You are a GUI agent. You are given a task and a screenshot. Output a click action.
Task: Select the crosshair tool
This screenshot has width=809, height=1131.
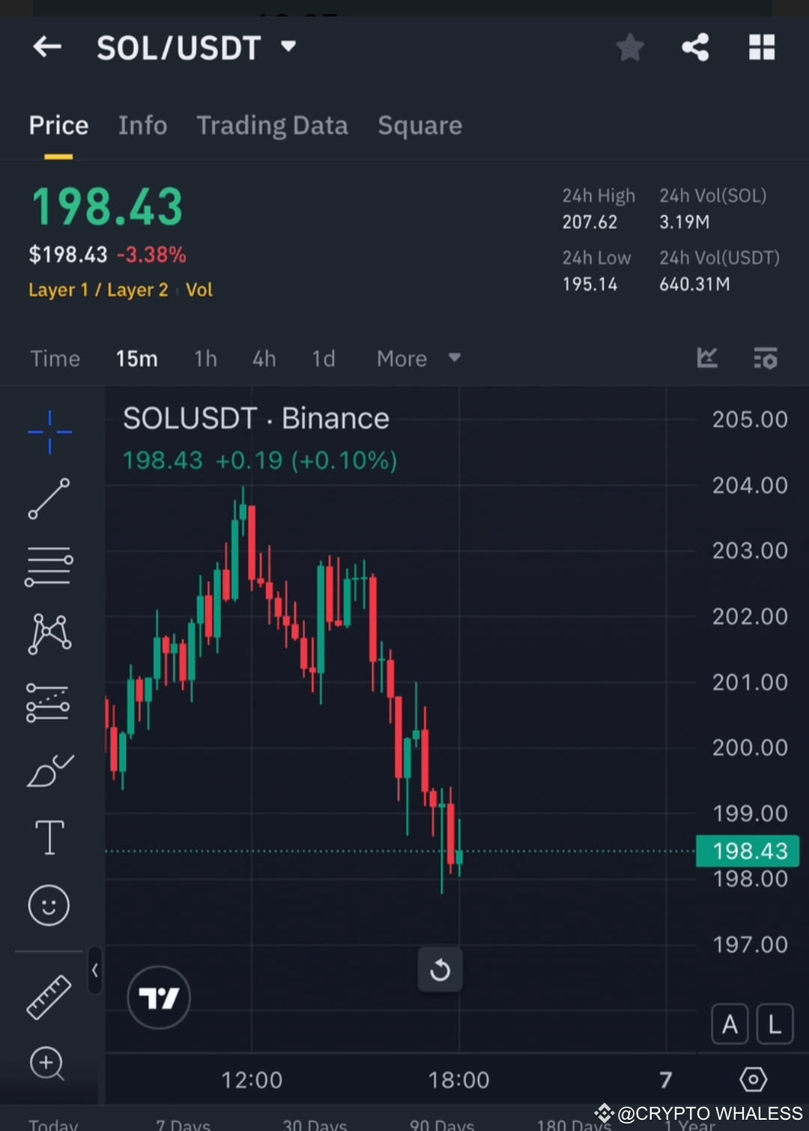coord(49,432)
